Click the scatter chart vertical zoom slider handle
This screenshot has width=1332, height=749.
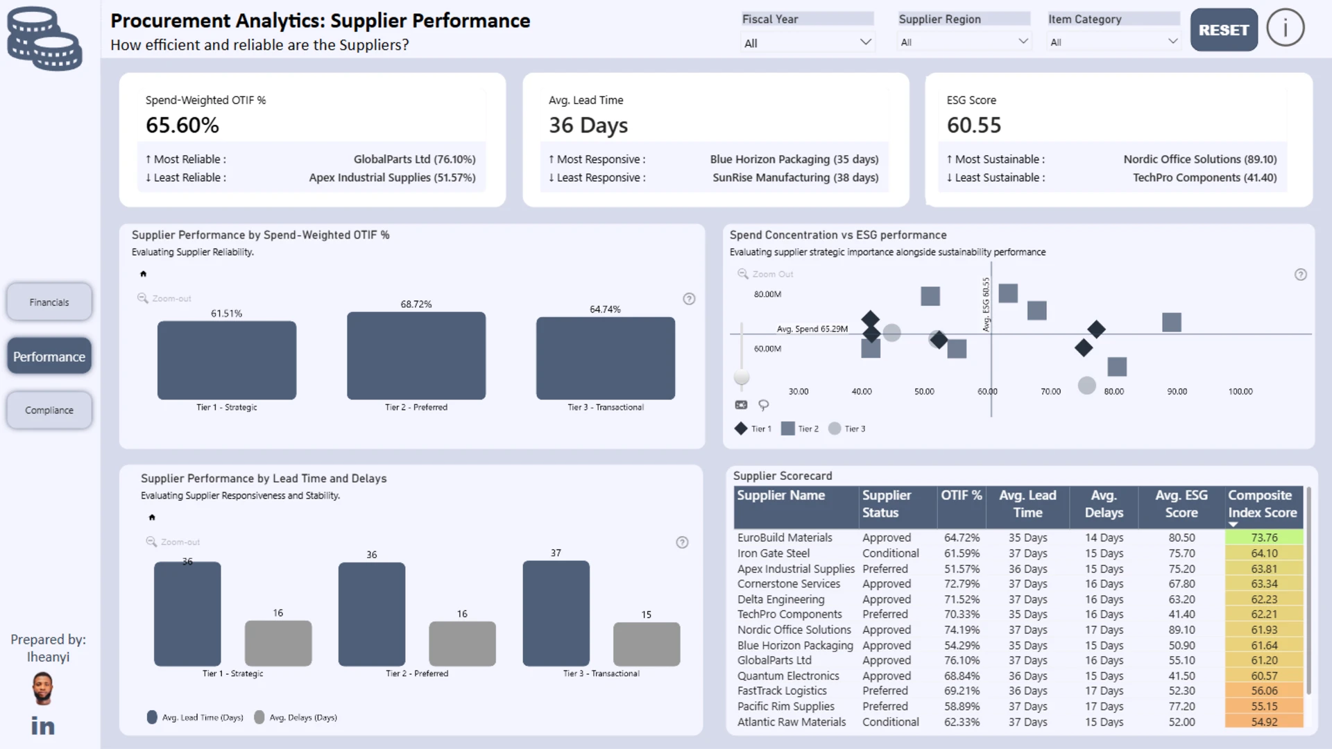coord(742,377)
